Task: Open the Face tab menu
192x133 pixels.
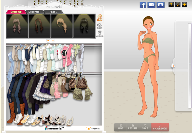Action: point(53,12)
